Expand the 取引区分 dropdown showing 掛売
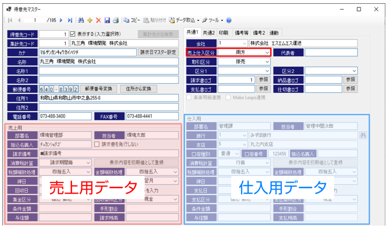Image resolution: width=389 pixels, height=228 pixels. (267, 62)
